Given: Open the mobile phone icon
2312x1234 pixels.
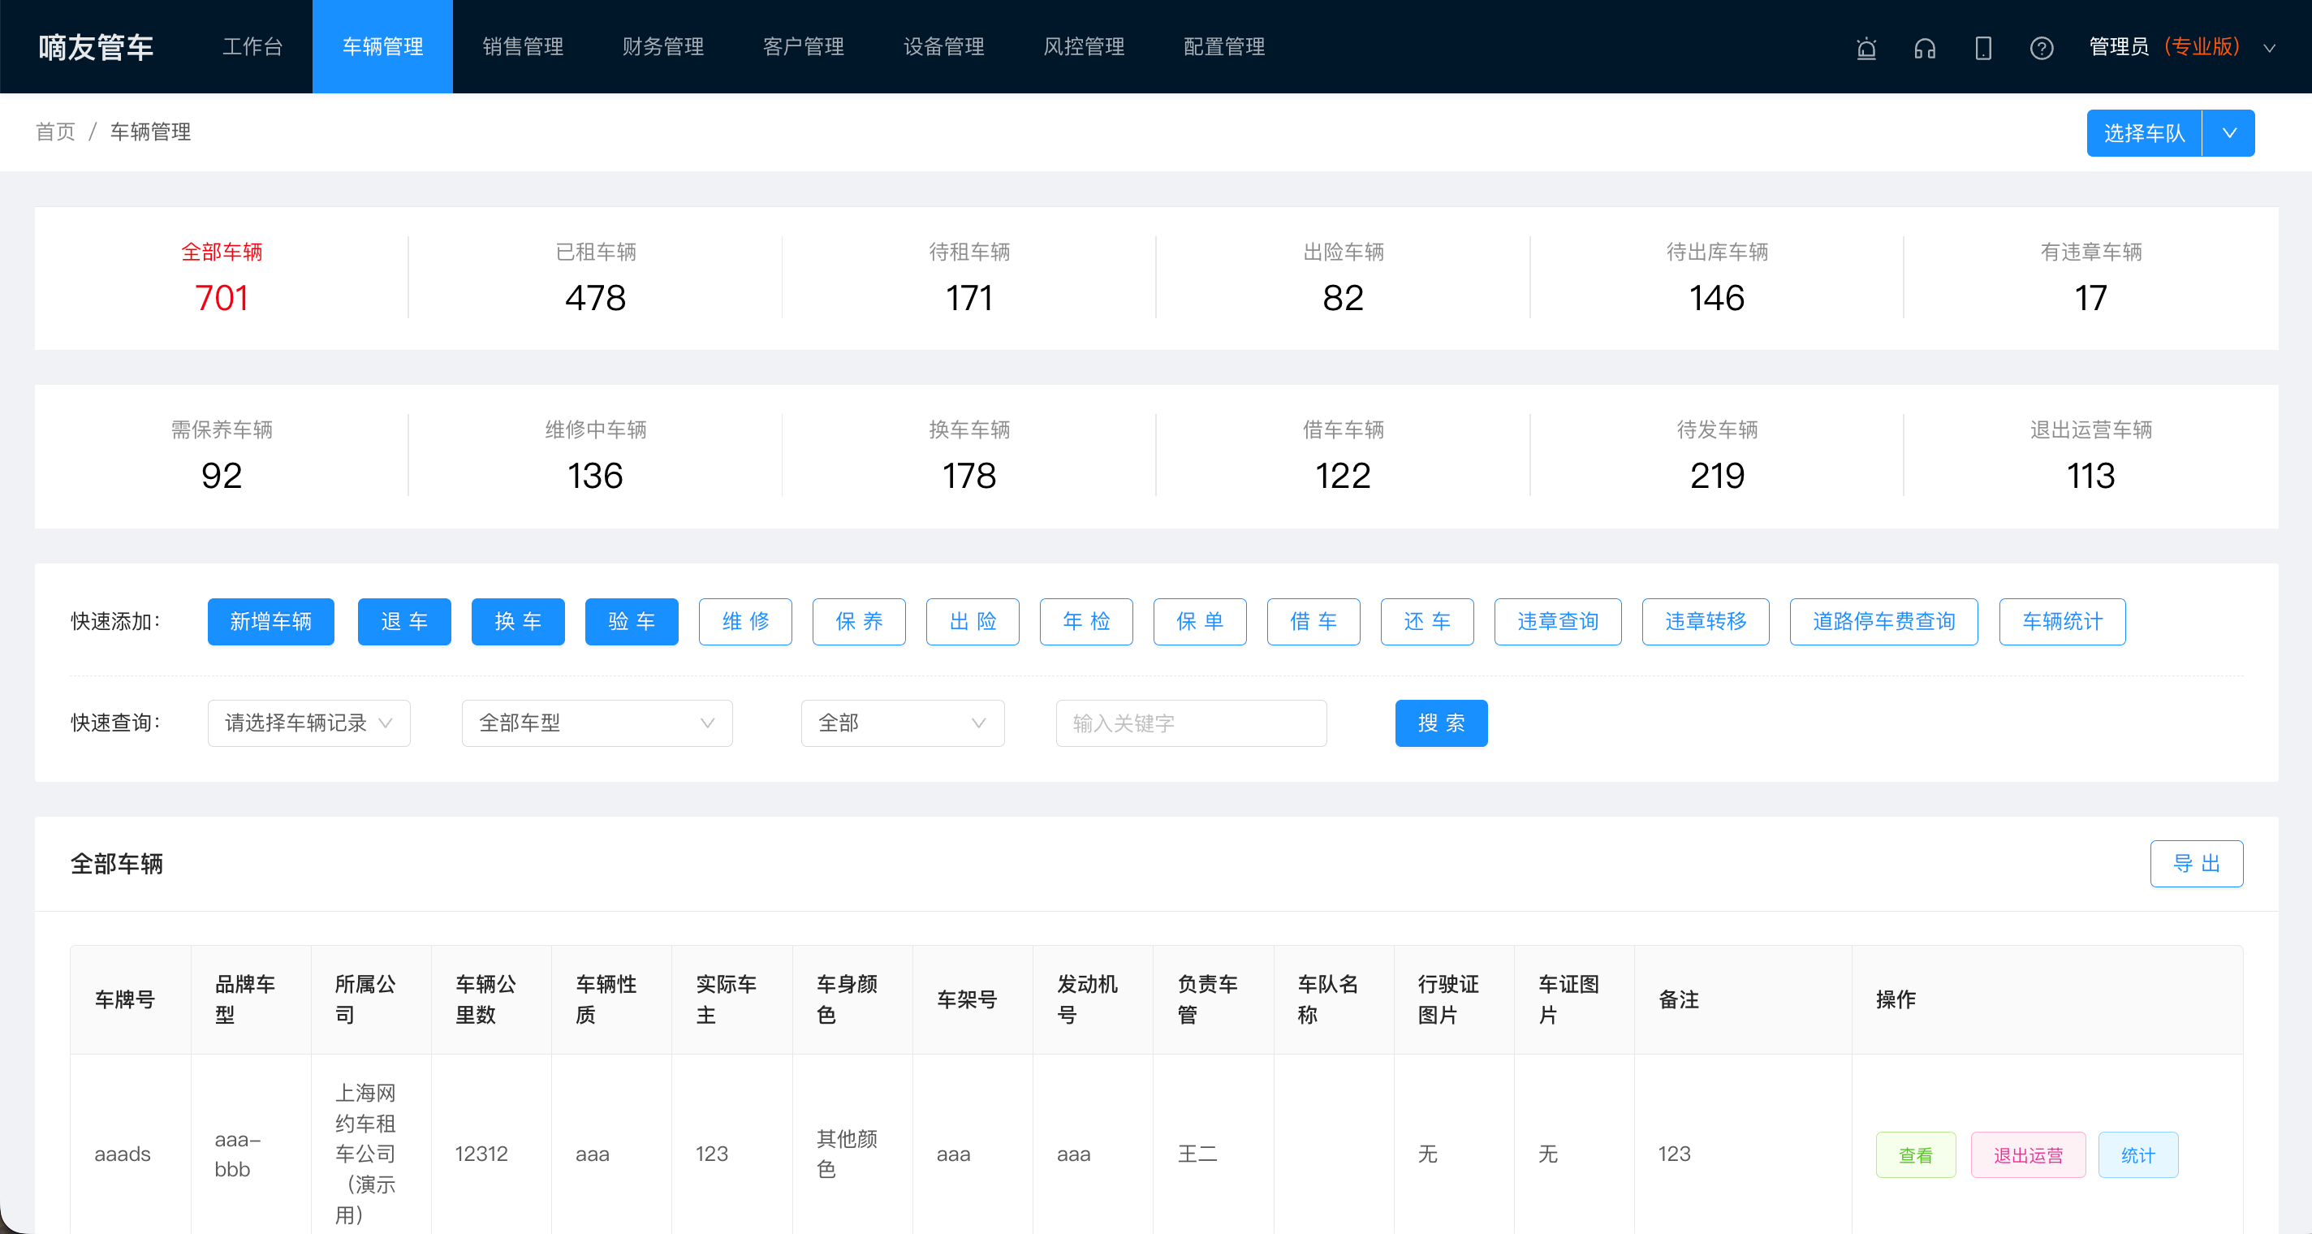Looking at the screenshot, I should [1982, 48].
